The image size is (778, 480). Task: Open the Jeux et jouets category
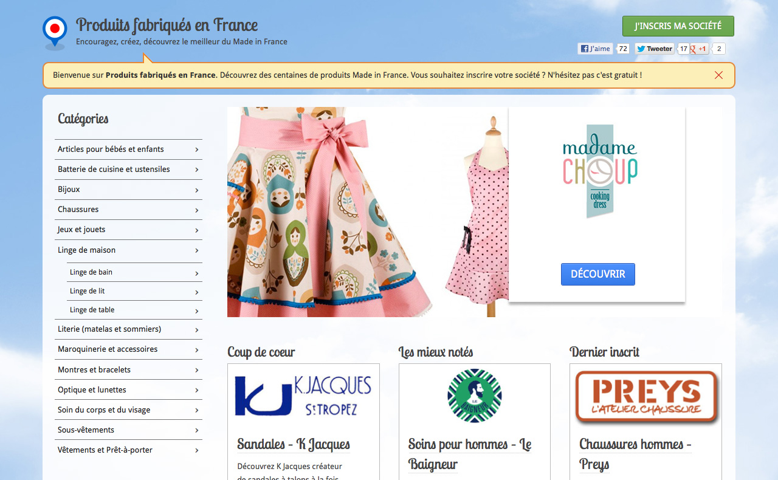128,230
